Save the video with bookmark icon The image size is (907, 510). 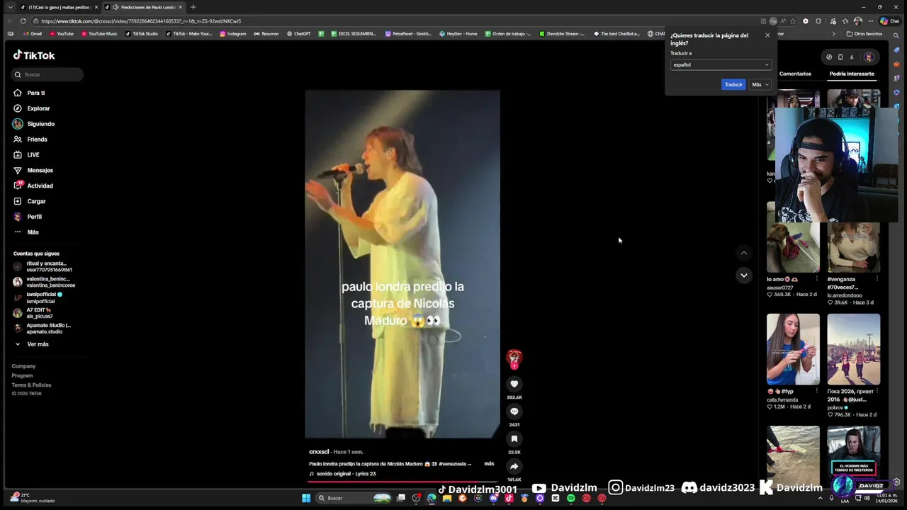[x=514, y=439]
